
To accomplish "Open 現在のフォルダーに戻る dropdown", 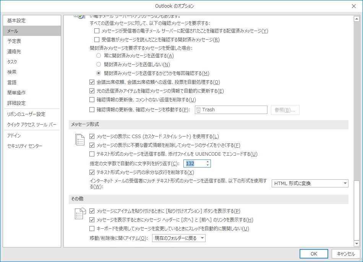I will click(x=179, y=238).
